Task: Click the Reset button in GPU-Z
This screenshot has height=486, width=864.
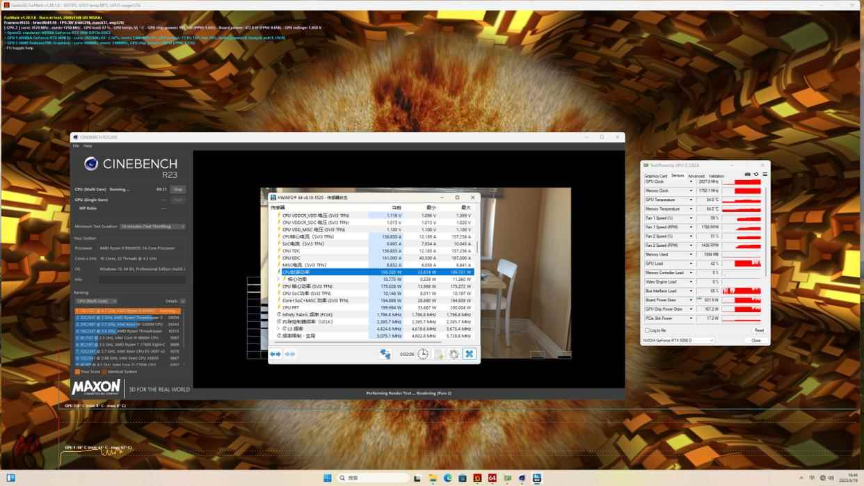Action: [x=758, y=330]
